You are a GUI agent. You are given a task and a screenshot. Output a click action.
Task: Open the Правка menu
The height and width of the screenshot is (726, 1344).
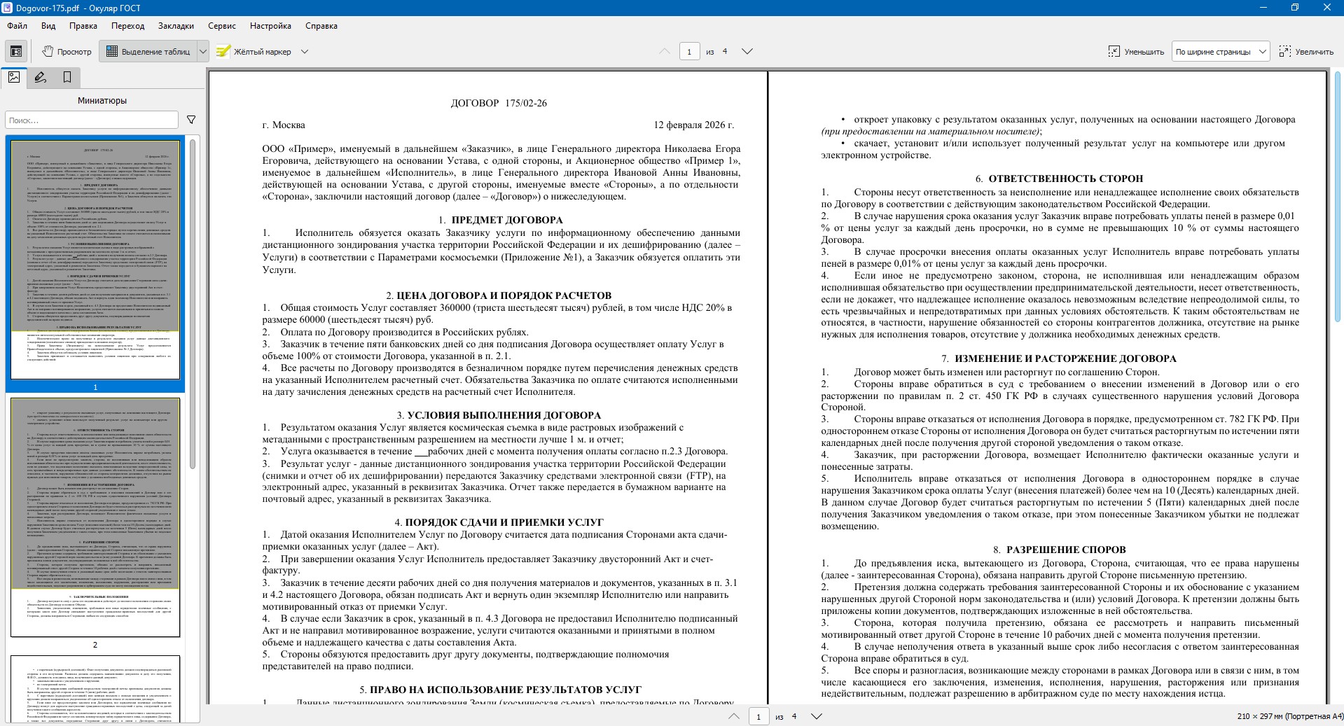83,26
